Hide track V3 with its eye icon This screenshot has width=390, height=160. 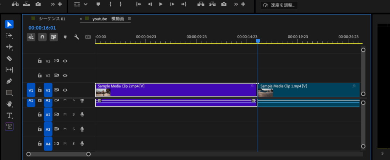65,61
